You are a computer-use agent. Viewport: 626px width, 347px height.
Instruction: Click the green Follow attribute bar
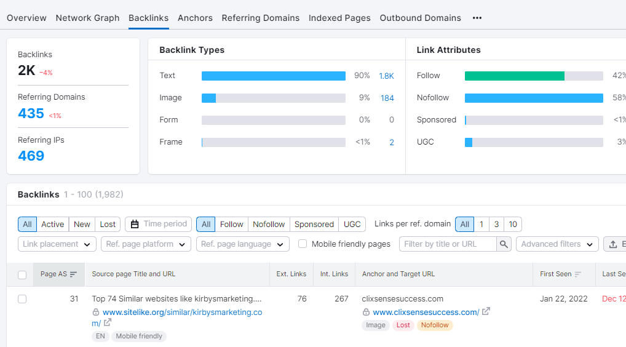[515, 76]
